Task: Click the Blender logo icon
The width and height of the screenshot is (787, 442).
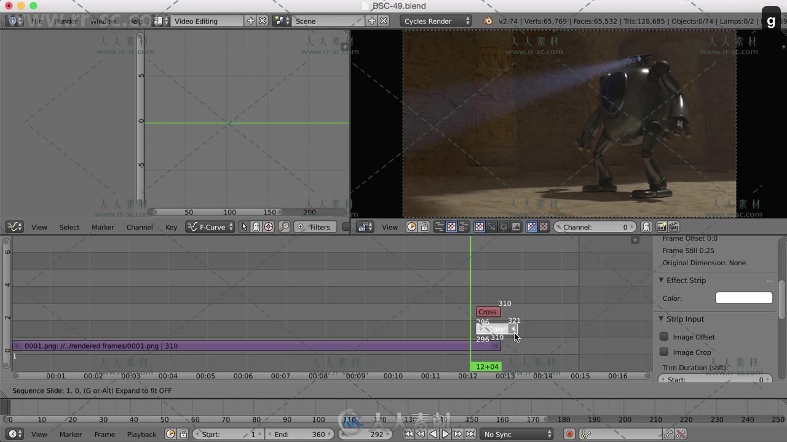Action: [x=488, y=21]
